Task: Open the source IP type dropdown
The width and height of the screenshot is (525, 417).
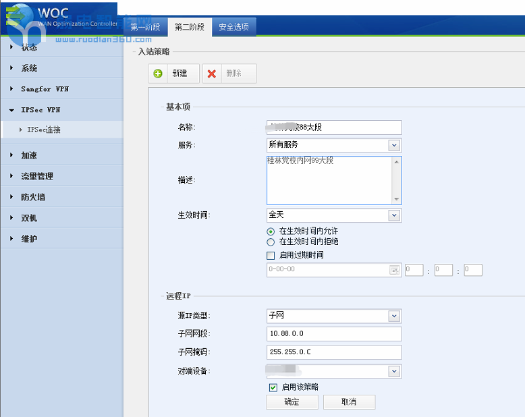Action: pos(394,316)
